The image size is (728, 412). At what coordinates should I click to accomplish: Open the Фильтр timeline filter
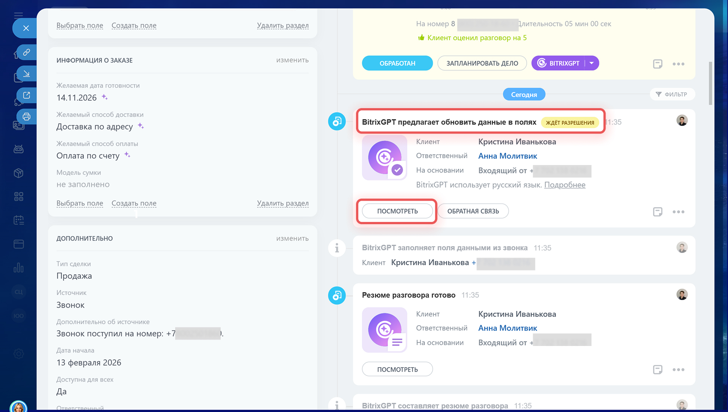point(672,94)
